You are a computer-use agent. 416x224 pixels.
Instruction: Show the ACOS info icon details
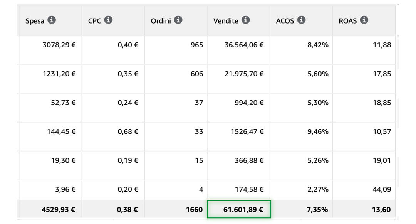[x=301, y=20]
